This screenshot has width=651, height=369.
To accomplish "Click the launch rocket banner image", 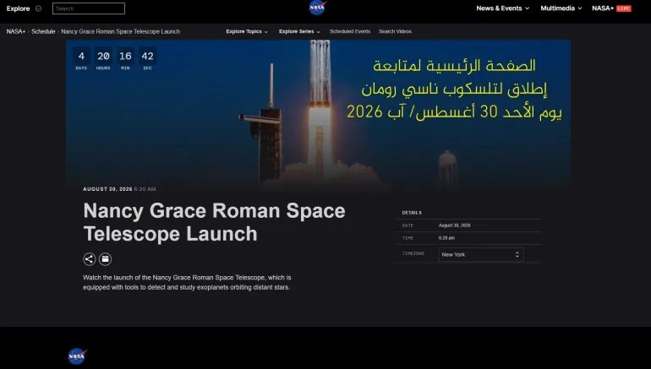I will 318,114.
